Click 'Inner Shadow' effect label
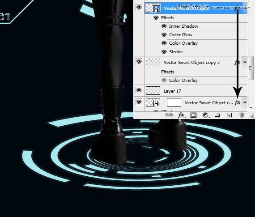Viewport: 255px width, 217px height. [183, 26]
